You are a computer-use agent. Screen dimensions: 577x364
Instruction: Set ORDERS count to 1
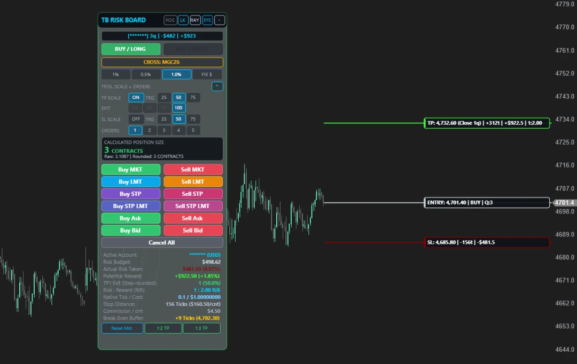click(135, 131)
